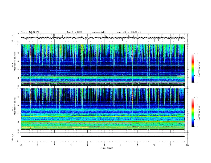
Task: Select the "start UT = 21:0 :1" text
Action: pyautogui.click(x=129, y=32)
